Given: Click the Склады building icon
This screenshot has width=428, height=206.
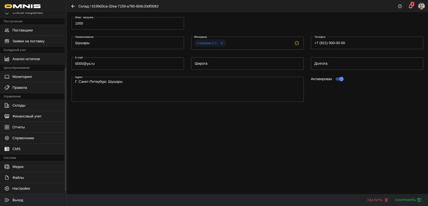Looking at the screenshot, I should click(7, 106).
